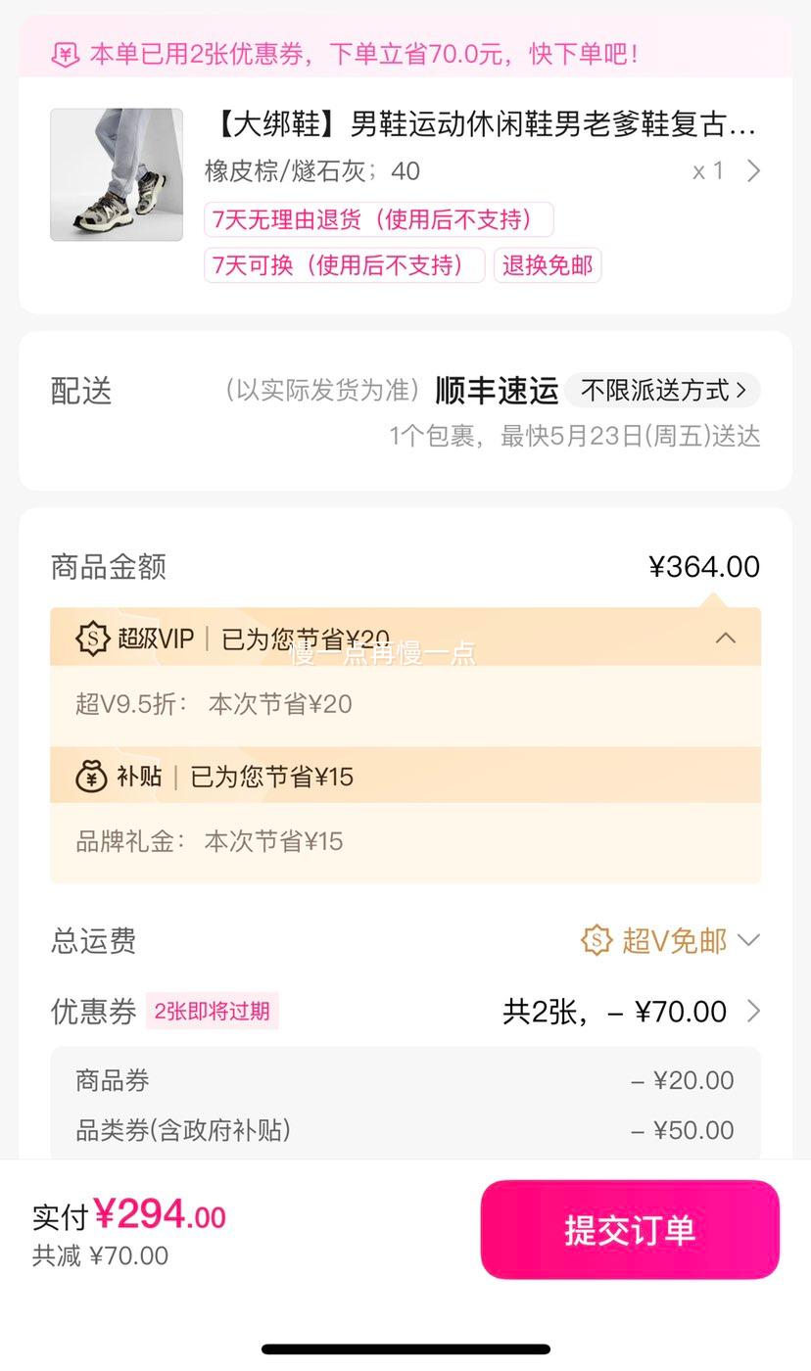This screenshot has height=1371, width=811.
Task: Tap the 7-day exchange tag
Action: [345, 265]
